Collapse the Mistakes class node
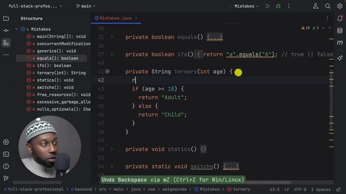 click(16, 29)
